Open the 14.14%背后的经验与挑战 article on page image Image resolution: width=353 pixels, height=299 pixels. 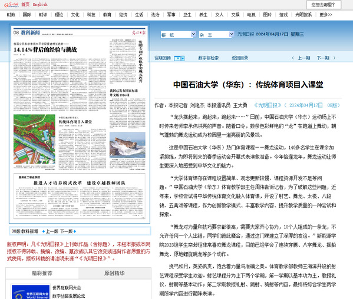click(45, 49)
